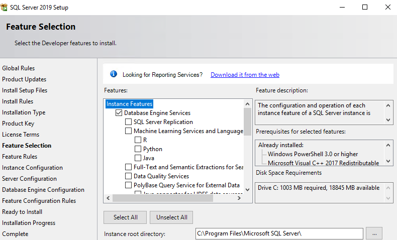Check the Python feature checkbox
This screenshot has width=397, height=240.
[138, 149]
